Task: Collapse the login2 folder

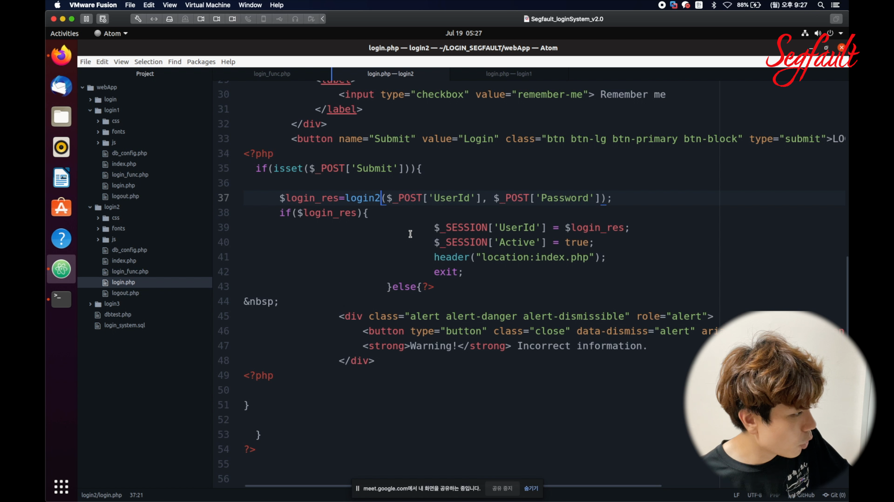Action: click(x=90, y=207)
